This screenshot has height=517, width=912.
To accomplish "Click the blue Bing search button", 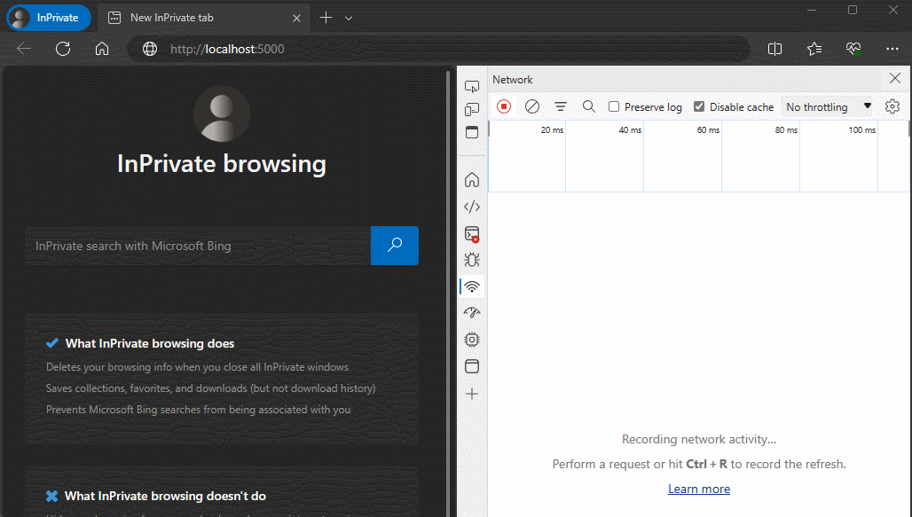I will pyautogui.click(x=395, y=246).
